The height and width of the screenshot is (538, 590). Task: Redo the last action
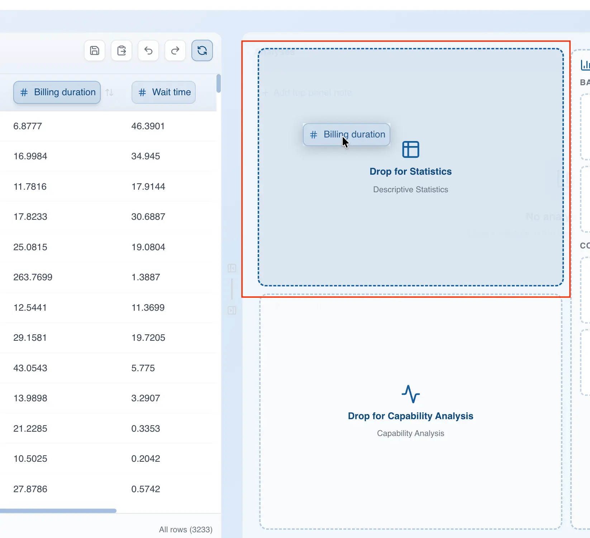(x=175, y=50)
